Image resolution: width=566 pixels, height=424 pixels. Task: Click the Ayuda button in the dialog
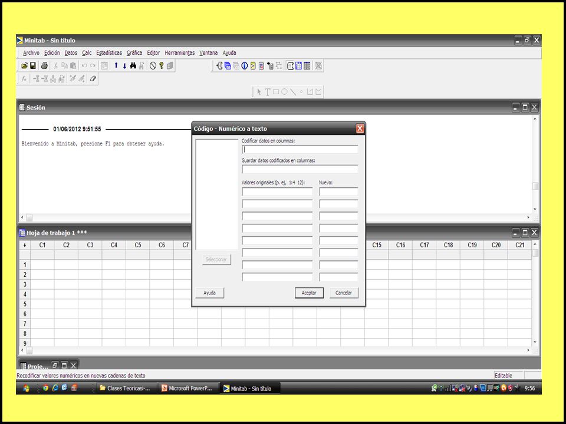209,293
